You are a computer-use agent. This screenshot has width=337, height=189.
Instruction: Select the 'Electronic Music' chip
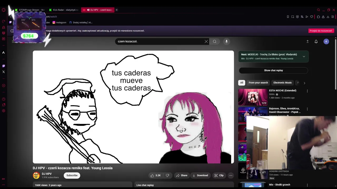[283, 83]
